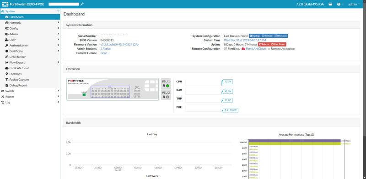Click the Network sidebar icon
This screenshot has width=366, height=179.
[x=7, y=23]
